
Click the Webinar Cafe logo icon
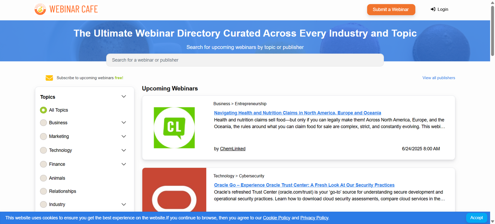(40, 9)
